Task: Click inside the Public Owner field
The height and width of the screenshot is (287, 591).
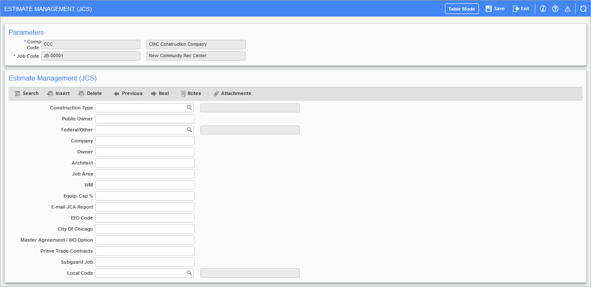Action: point(144,118)
